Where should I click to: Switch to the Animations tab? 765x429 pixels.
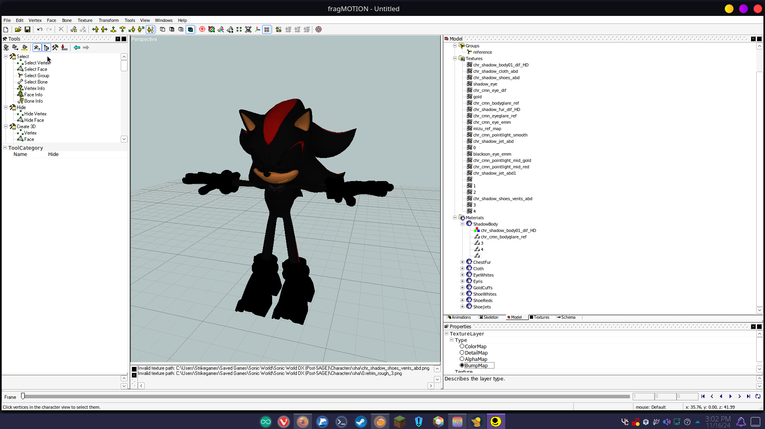[x=461, y=317]
